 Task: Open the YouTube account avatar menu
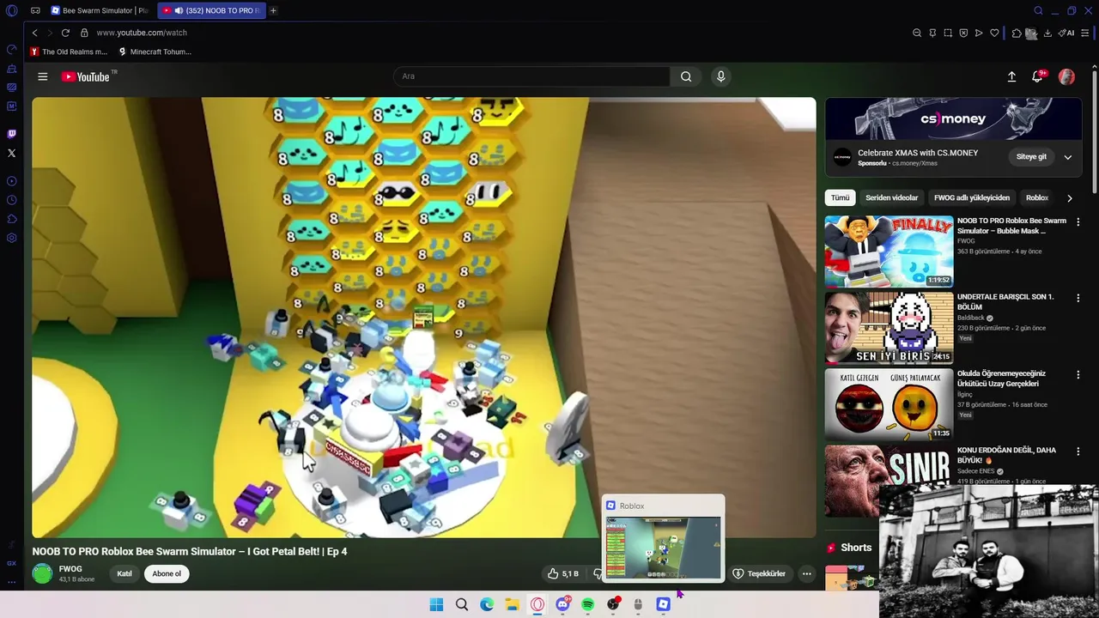1066,76
